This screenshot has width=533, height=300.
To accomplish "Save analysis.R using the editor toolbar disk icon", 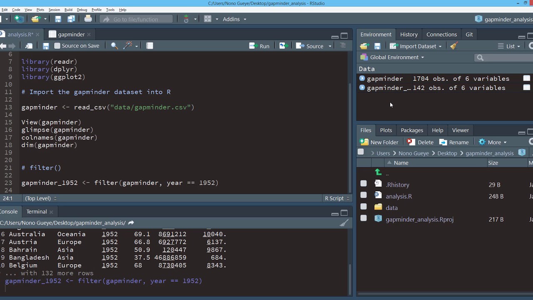I will [46, 46].
